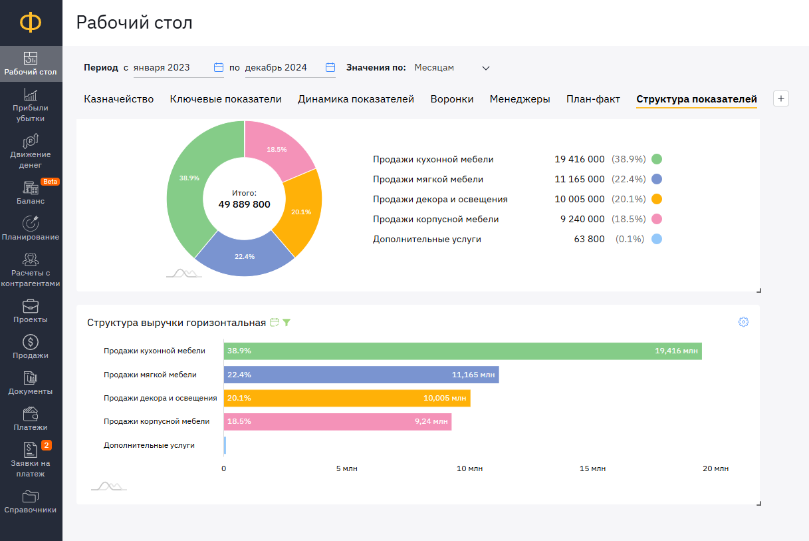
Task: Open Платежи wallet icon
Action: point(31,414)
